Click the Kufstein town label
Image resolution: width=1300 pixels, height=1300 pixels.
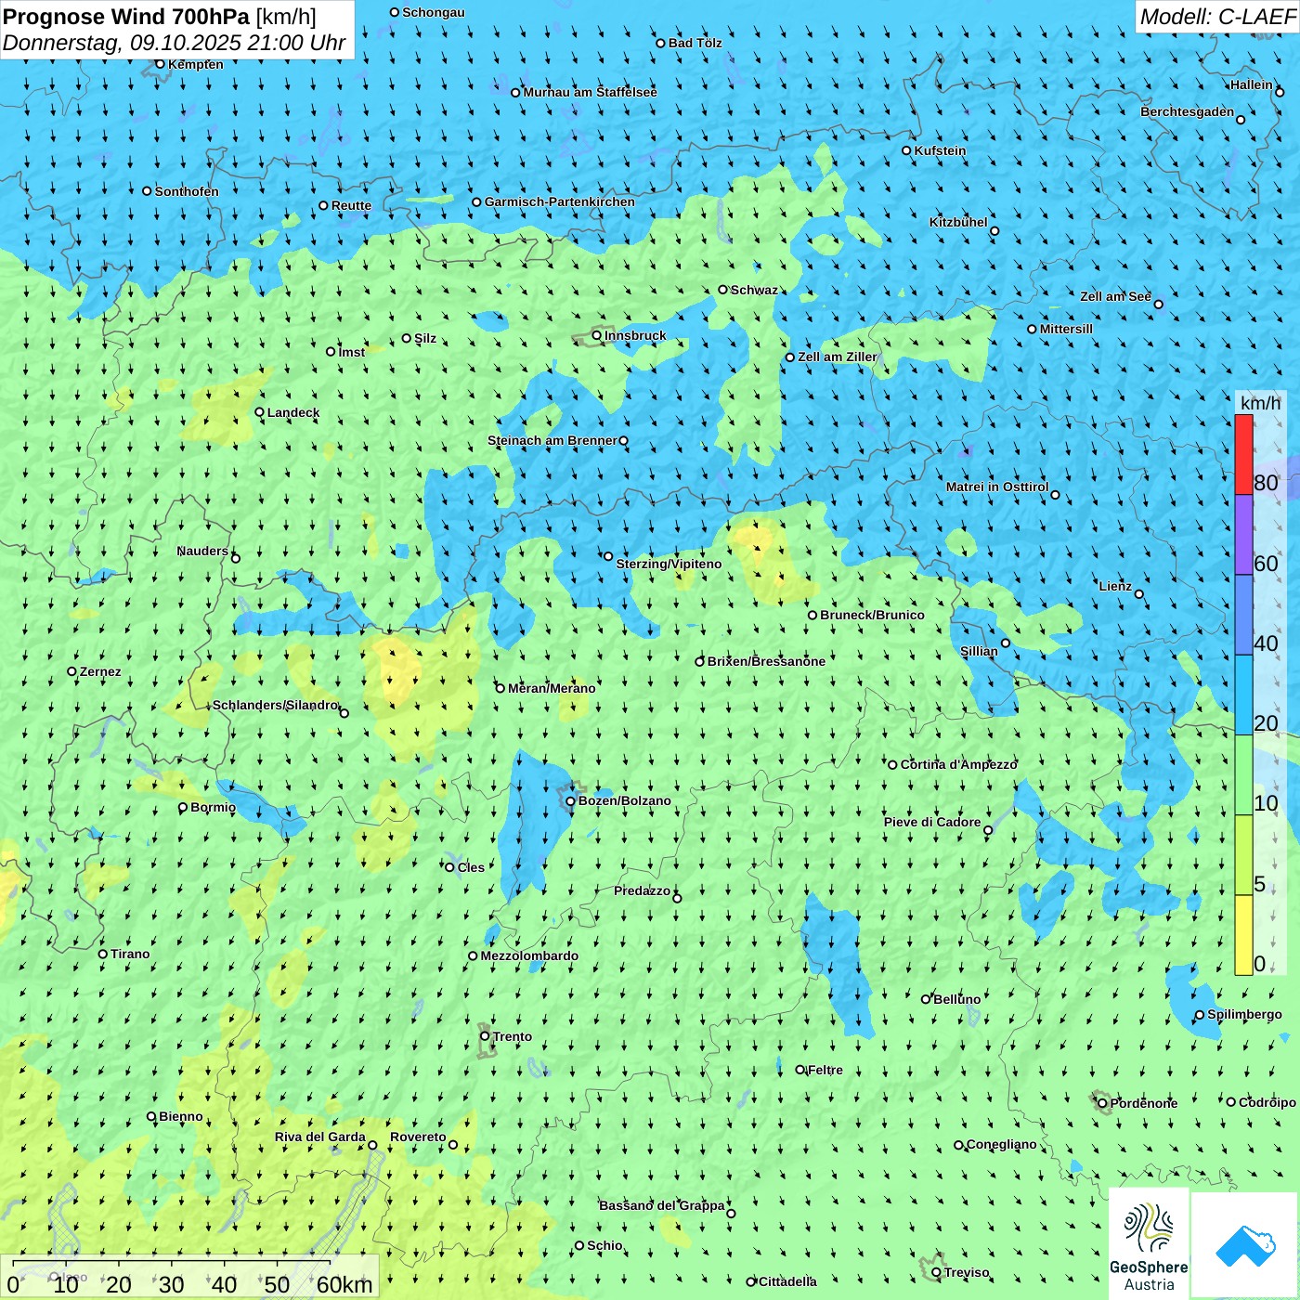(x=940, y=150)
